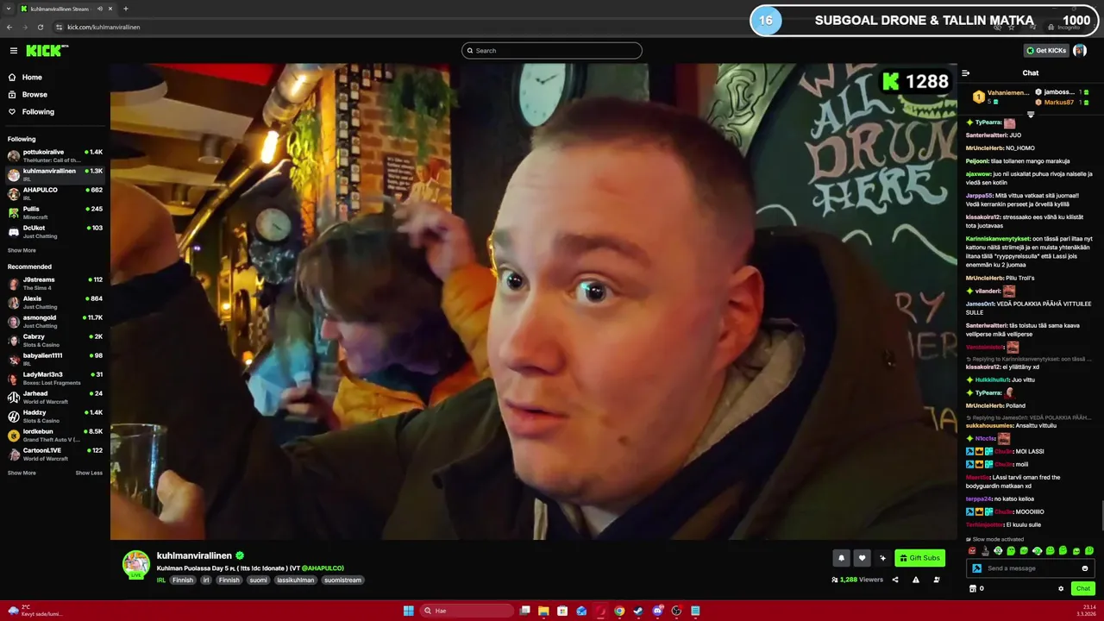Image resolution: width=1104 pixels, height=621 pixels.
Task: Open OBS Studio from taskbar
Action: [676, 611]
